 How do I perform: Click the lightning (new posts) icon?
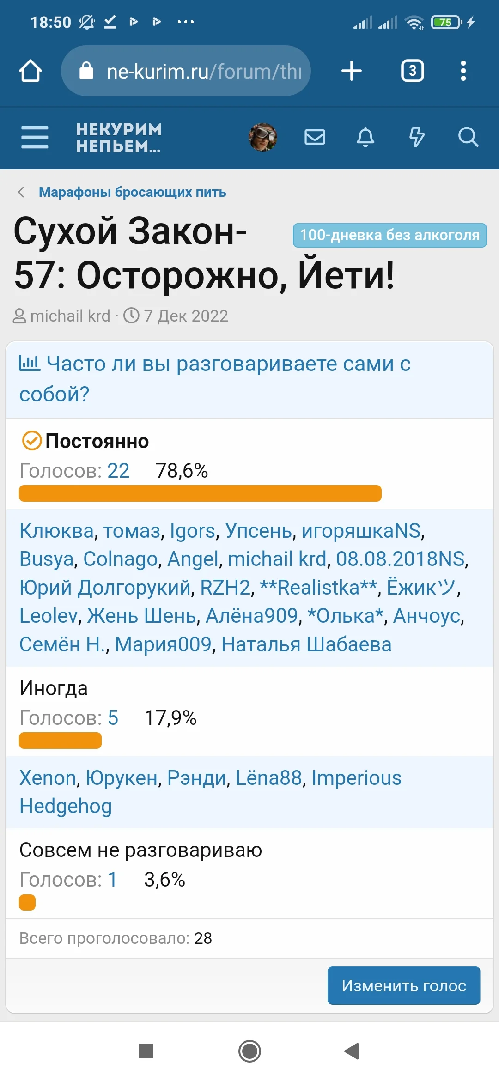point(417,137)
